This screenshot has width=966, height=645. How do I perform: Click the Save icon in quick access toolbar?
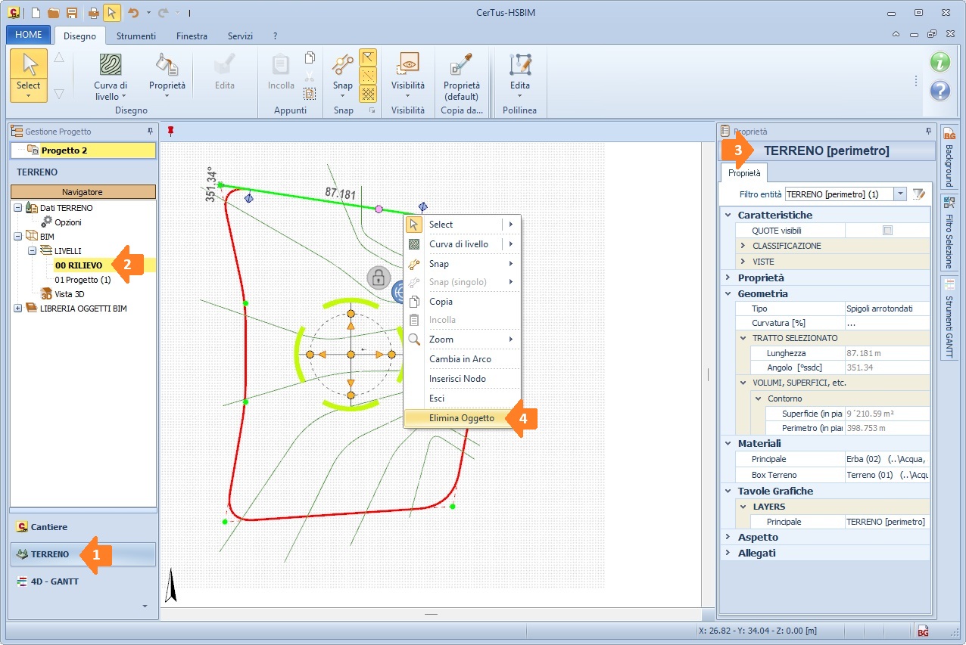tap(72, 13)
